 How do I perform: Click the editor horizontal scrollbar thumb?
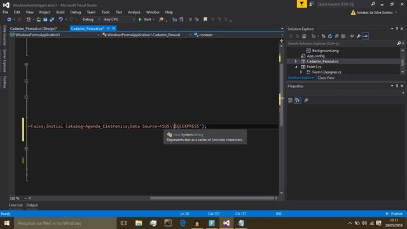pyautogui.click(x=212, y=198)
